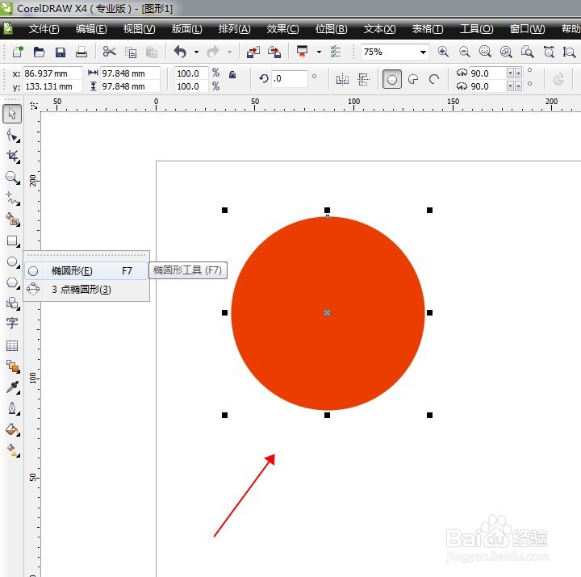Open the 排列(A) menu

point(234,29)
